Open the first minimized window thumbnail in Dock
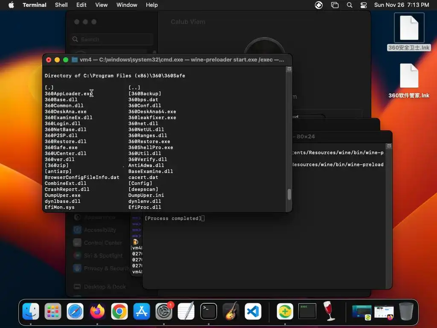 361,312
